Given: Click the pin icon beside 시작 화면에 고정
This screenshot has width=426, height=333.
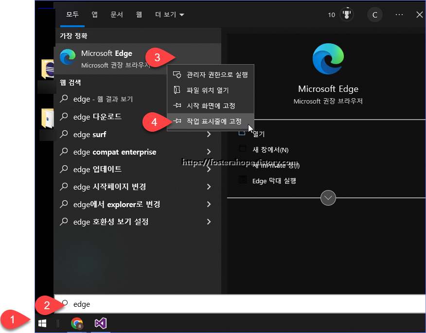Looking at the screenshot, I should click(177, 105).
